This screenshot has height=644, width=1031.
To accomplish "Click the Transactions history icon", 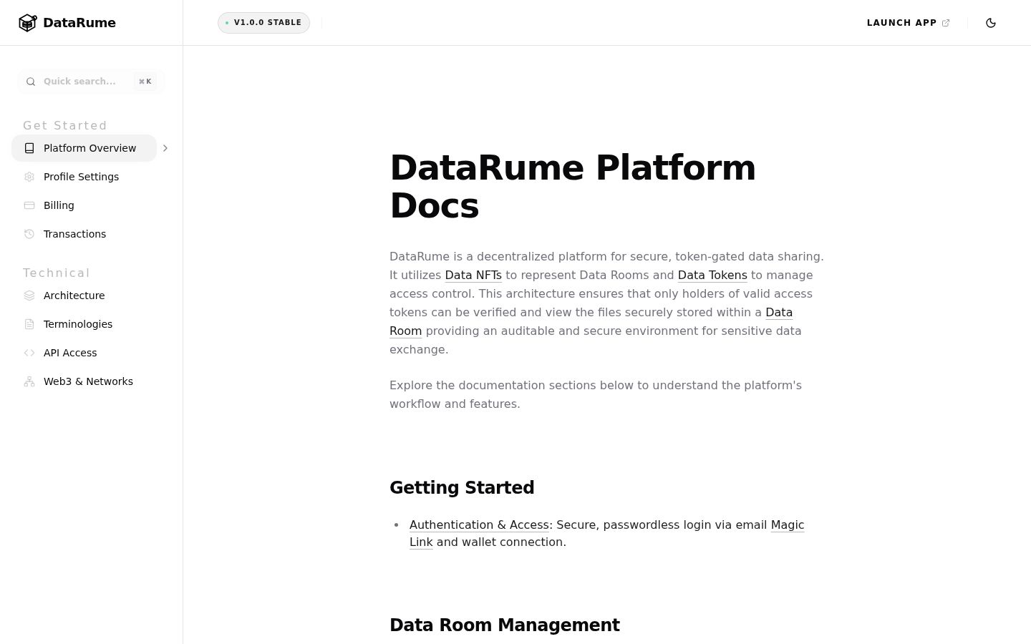I will coord(29,234).
